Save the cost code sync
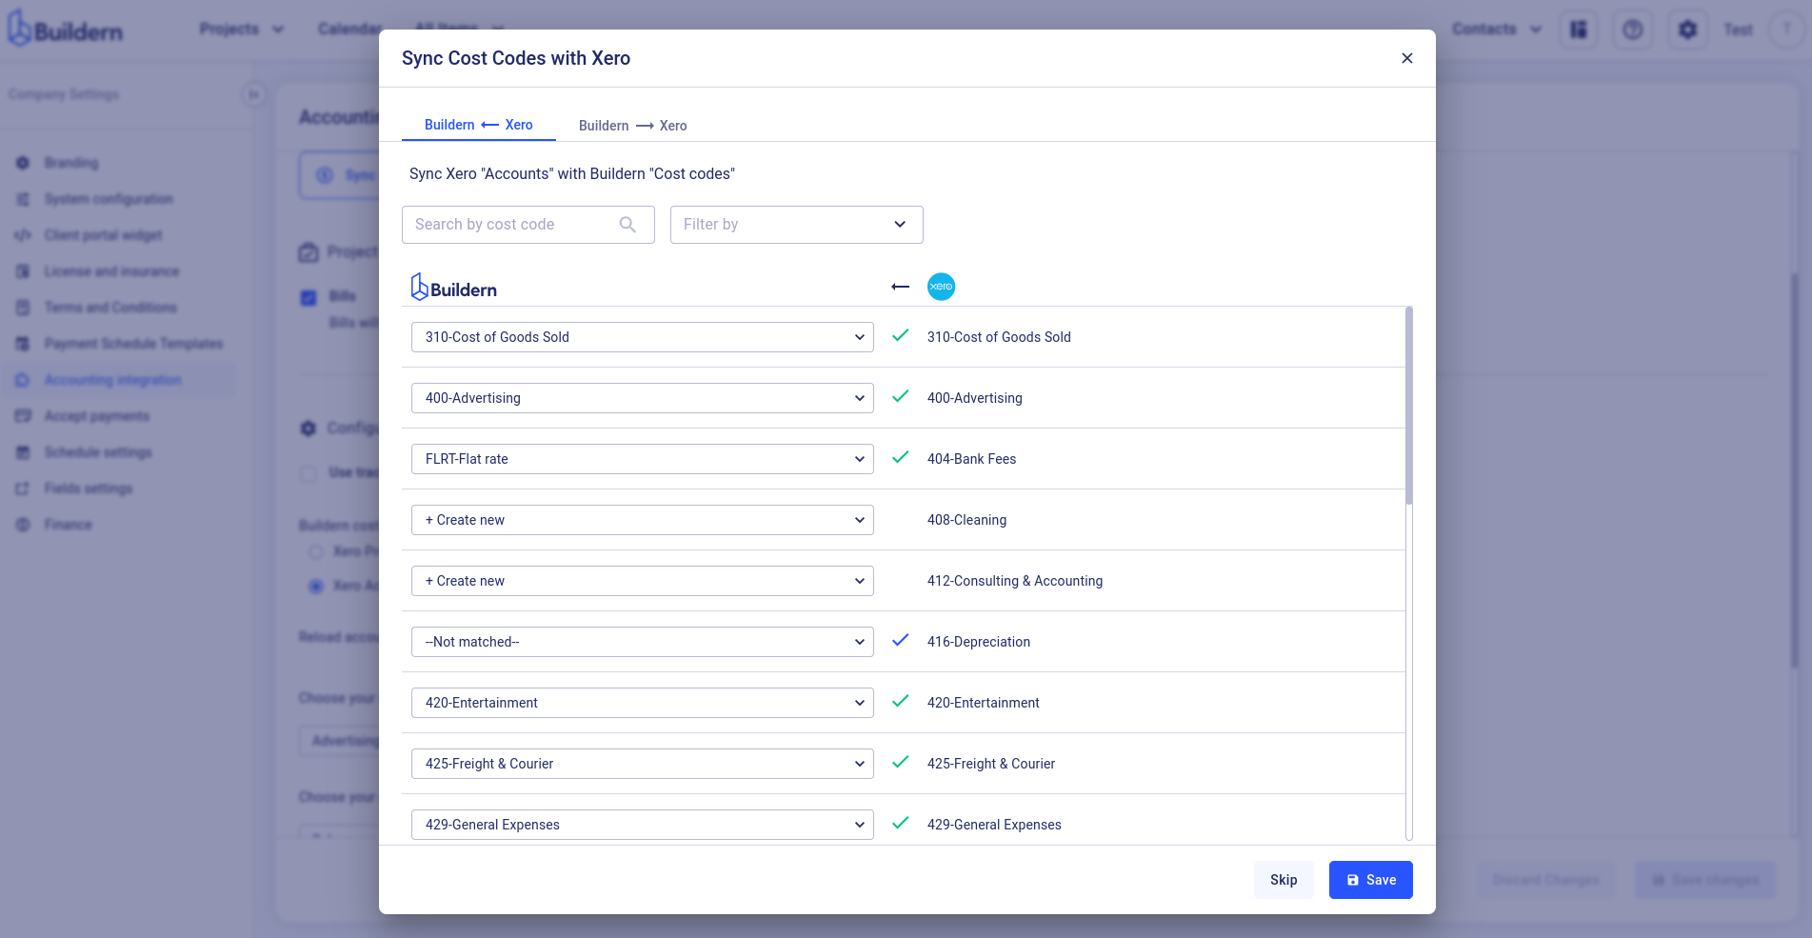This screenshot has width=1812, height=938. [1371, 880]
